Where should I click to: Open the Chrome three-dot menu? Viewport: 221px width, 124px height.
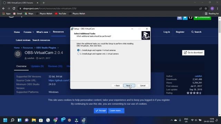click(x=218, y=9)
